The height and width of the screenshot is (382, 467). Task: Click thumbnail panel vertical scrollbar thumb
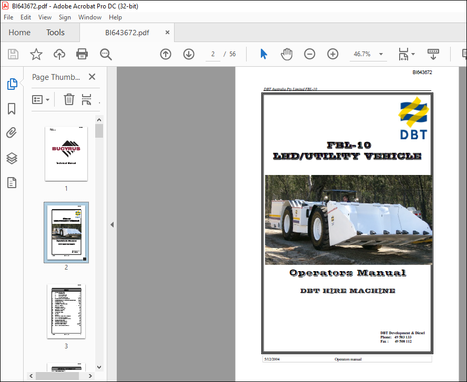point(99,131)
